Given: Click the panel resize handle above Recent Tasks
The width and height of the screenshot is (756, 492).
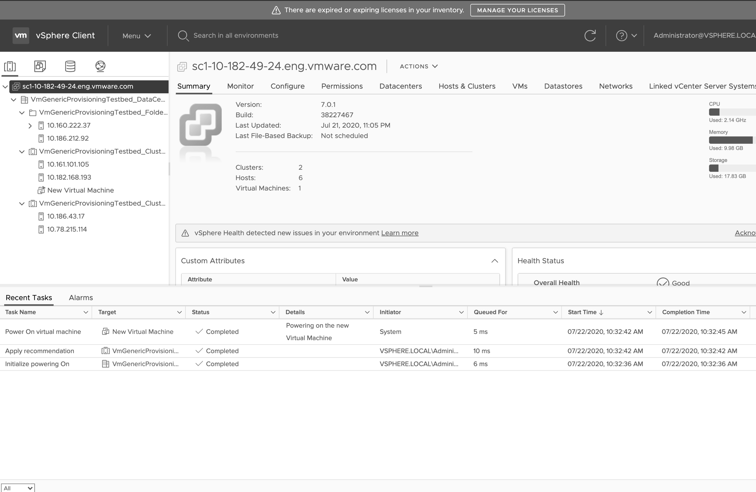Looking at the screenshot, I should 426,286.
